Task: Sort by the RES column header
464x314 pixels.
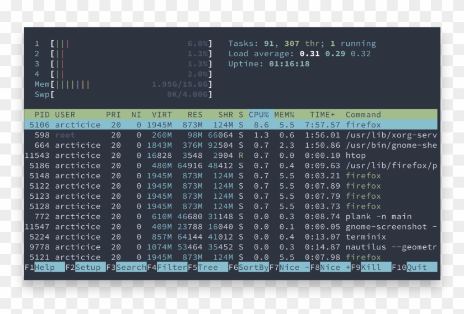Action: point(195,115)
